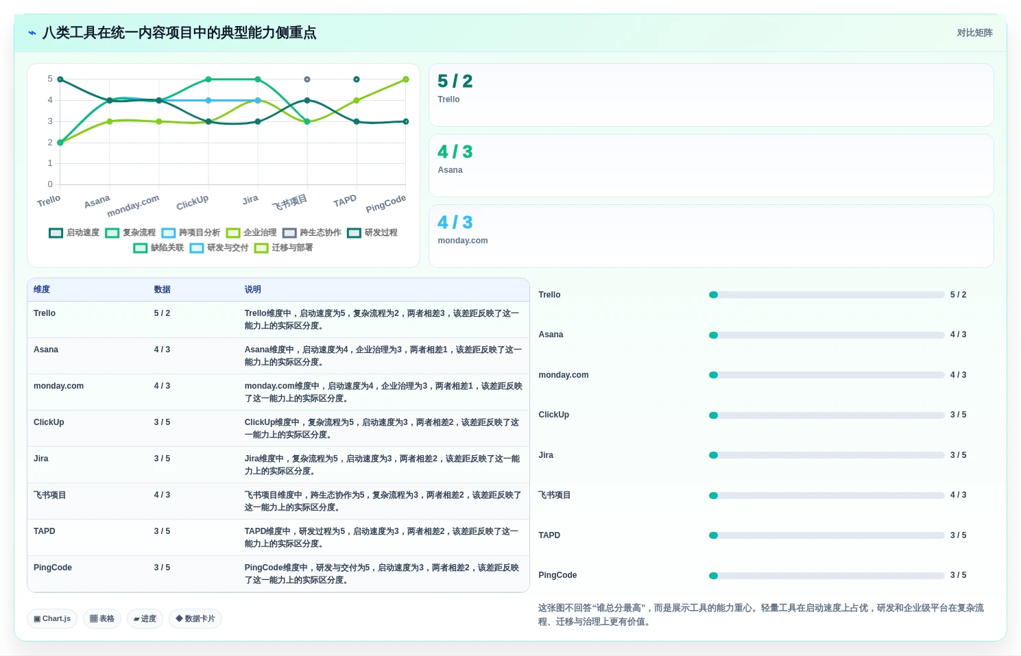Viewport: 1021px width, 656px height.
Task: Hide the 跨项目分析 series via legend
Action: [x=191, y=233]
